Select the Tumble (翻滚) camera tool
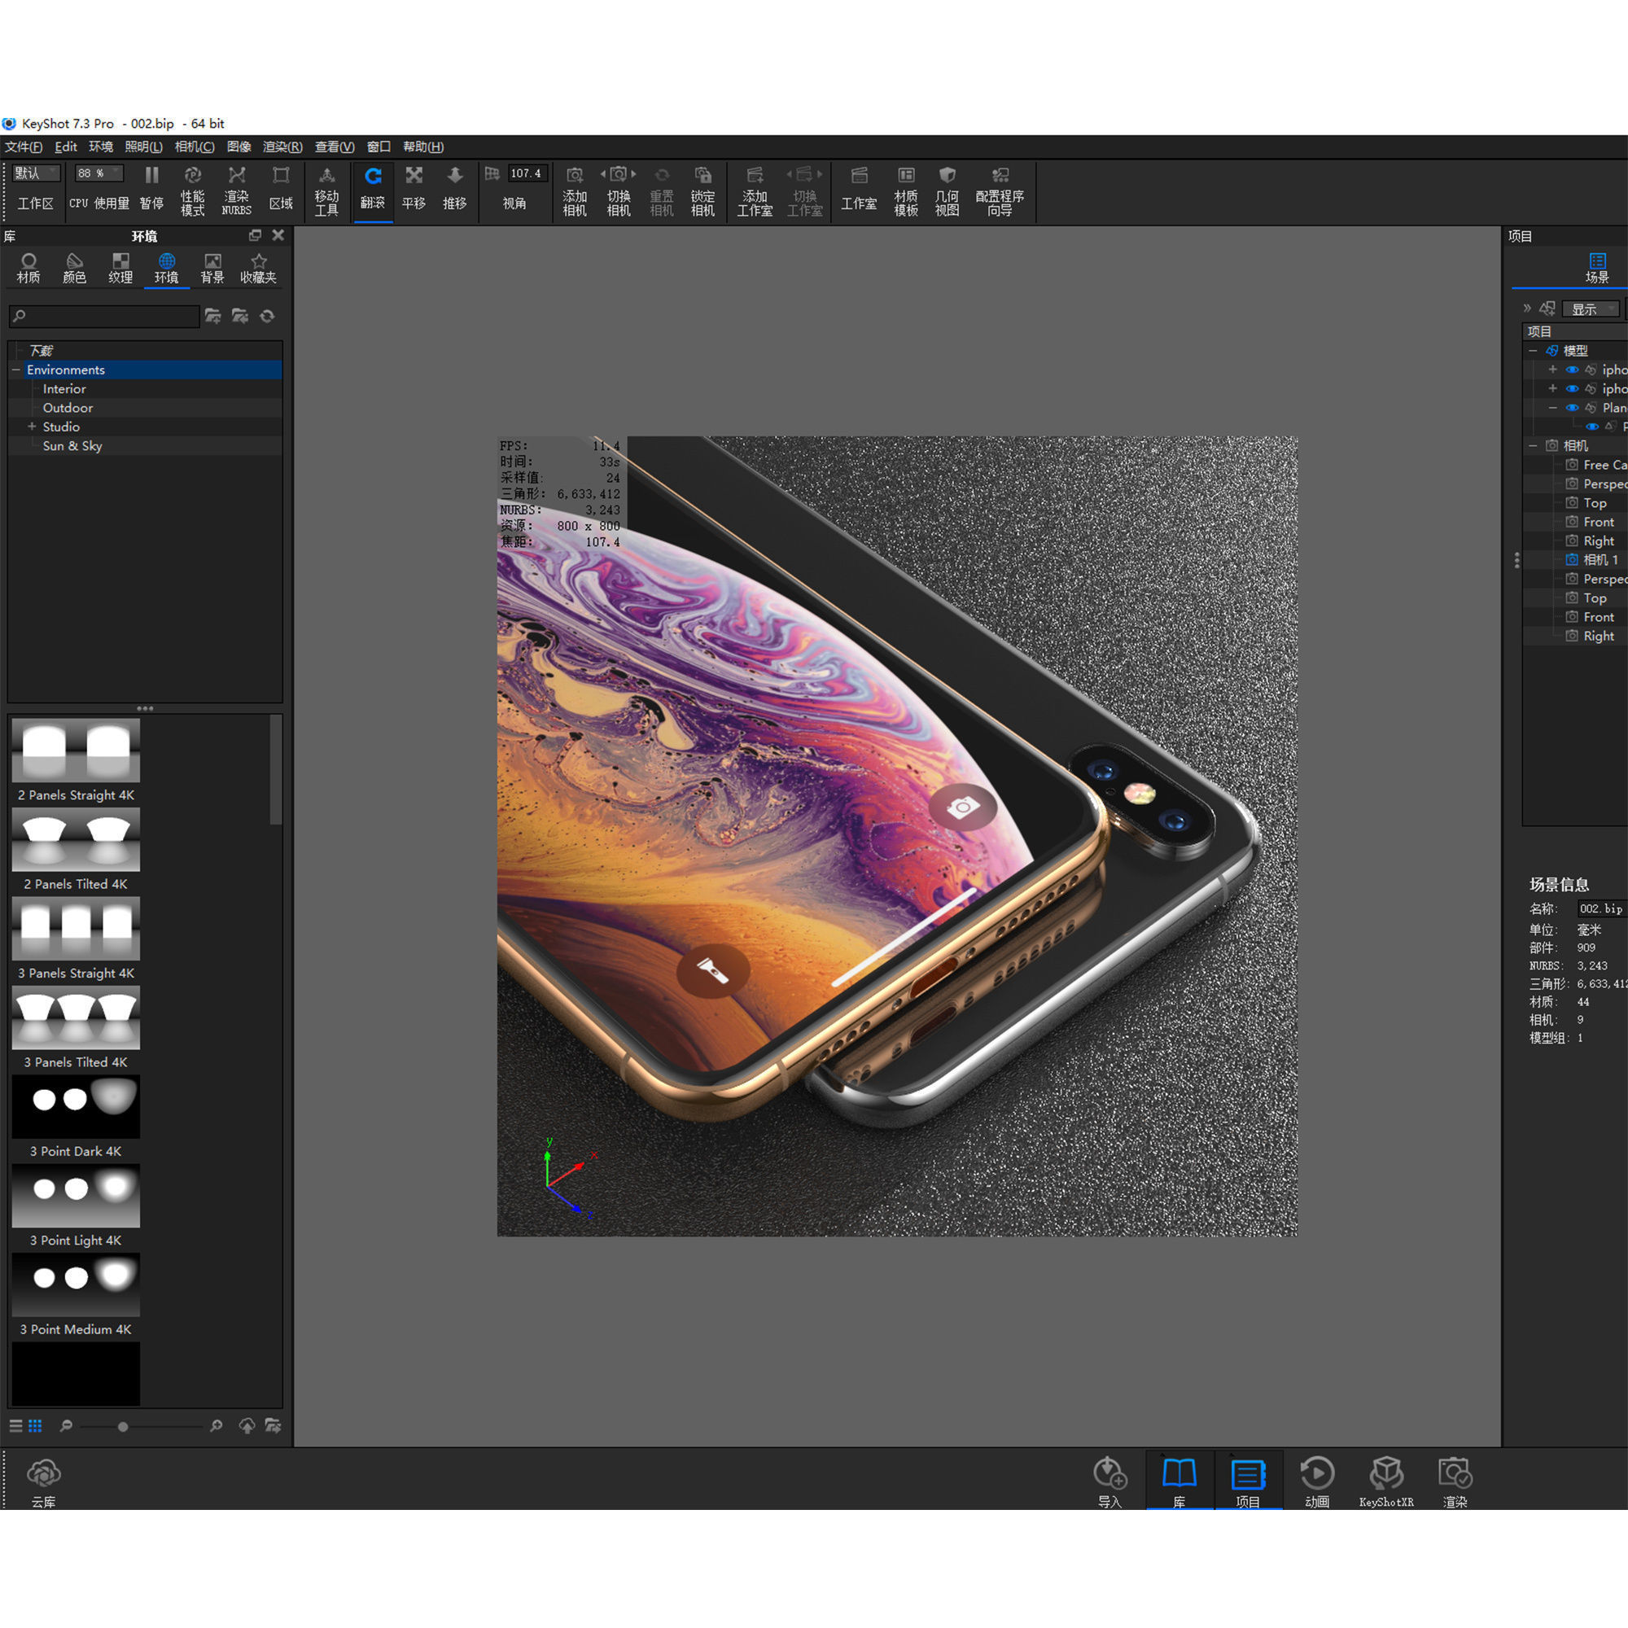 point(373,176)
